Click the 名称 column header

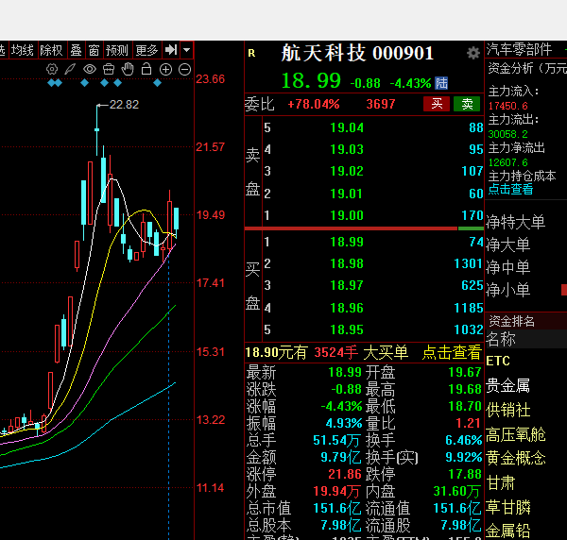coord(501,340)
